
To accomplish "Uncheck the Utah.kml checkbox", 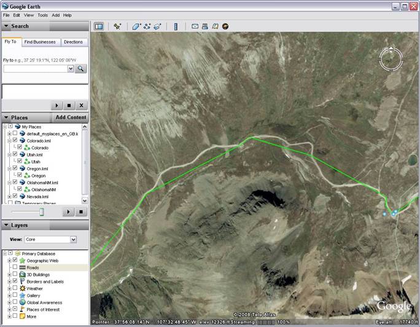I will point(15,154).
